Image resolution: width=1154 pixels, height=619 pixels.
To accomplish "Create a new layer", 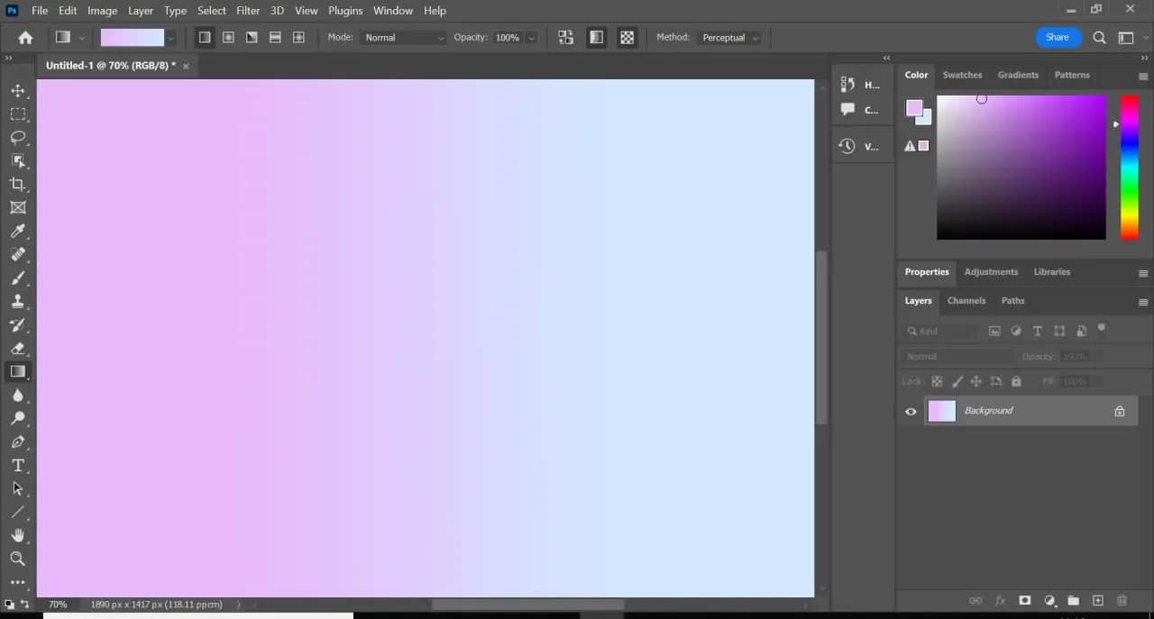I will [x=1097, y=600].
